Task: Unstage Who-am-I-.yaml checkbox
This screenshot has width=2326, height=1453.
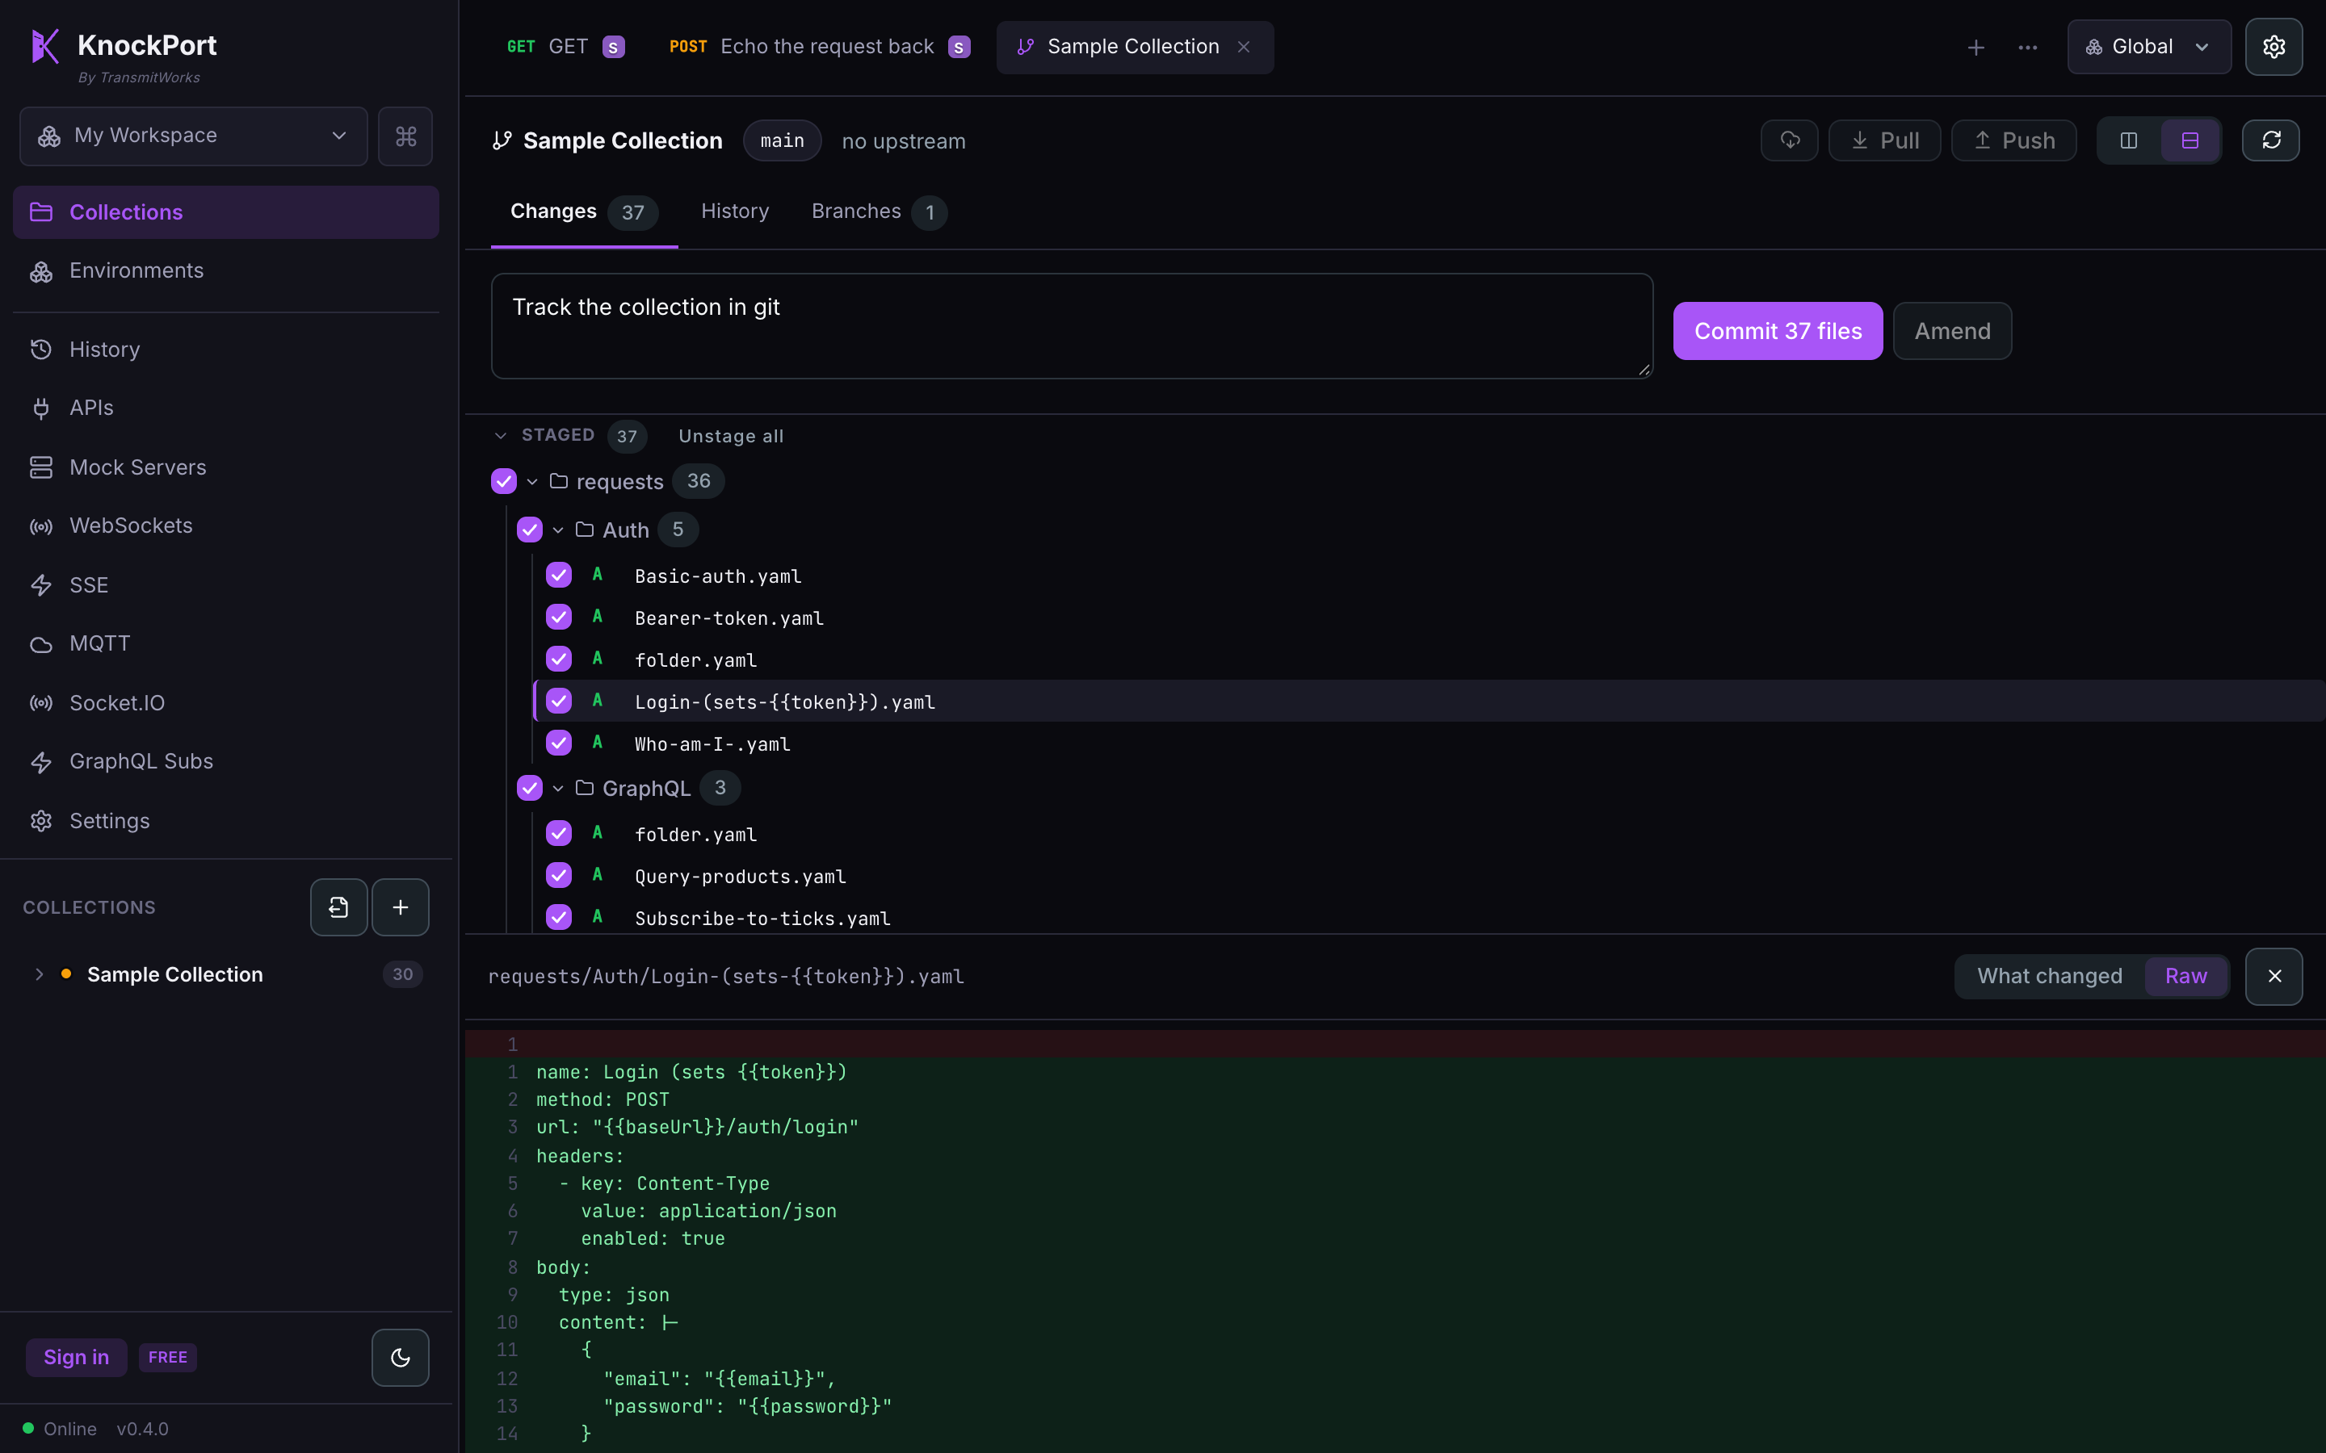Action: tap(558, 743)
